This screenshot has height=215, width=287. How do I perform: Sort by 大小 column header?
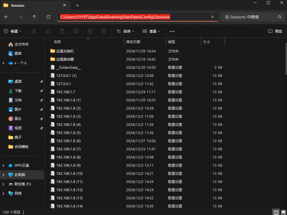coord(206,42)
